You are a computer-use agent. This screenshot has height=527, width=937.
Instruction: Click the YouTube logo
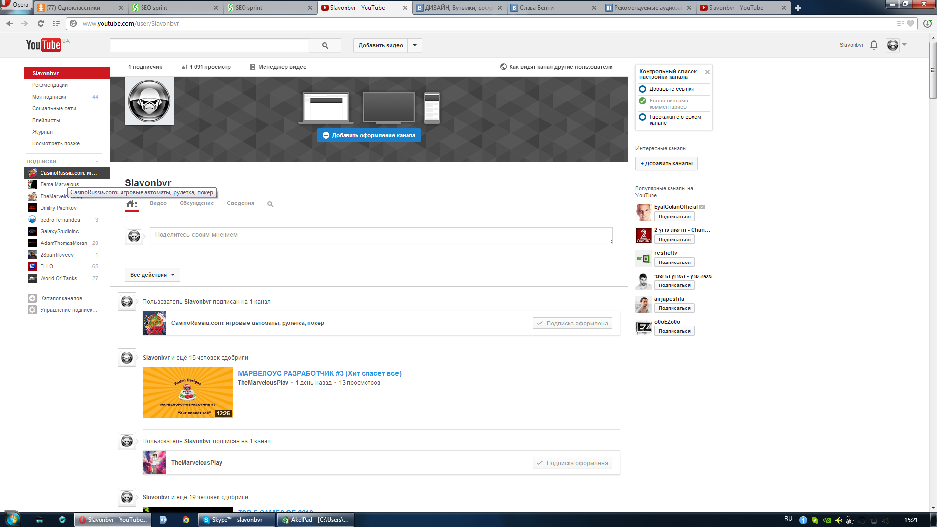[44, 45]
